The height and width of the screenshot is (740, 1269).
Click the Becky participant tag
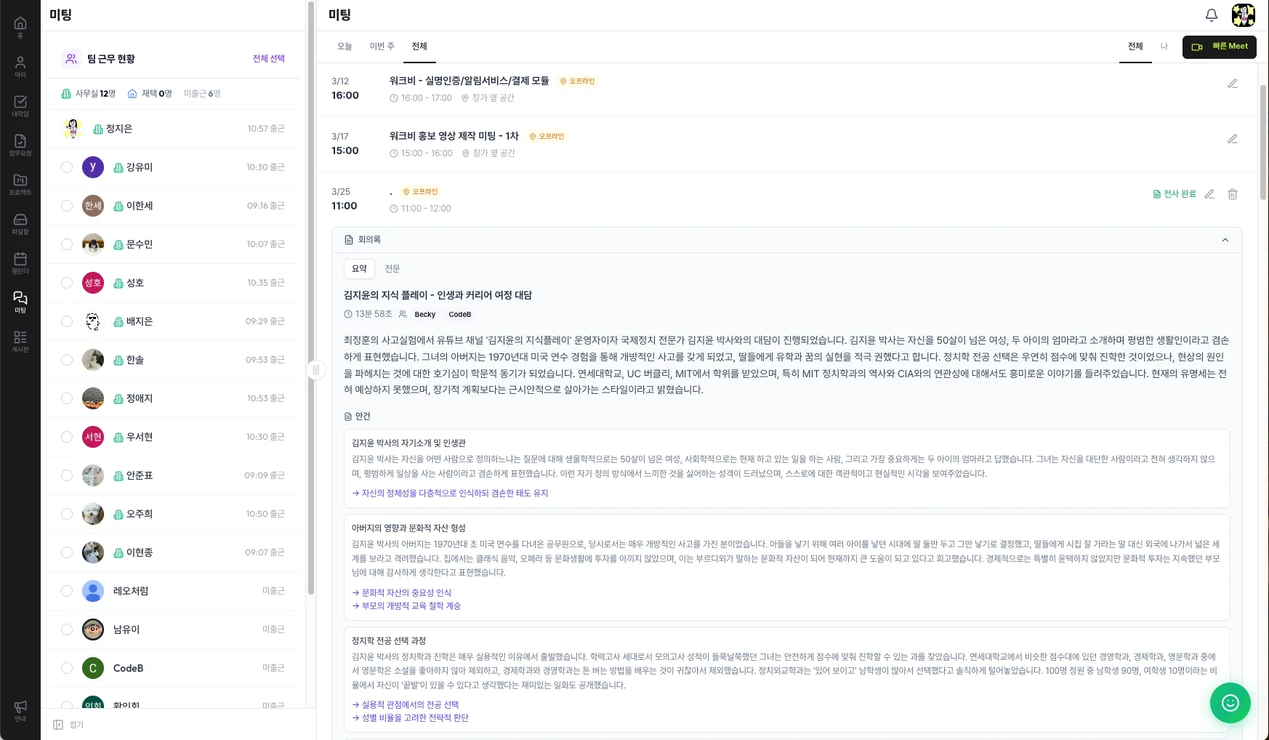point(425,315)
